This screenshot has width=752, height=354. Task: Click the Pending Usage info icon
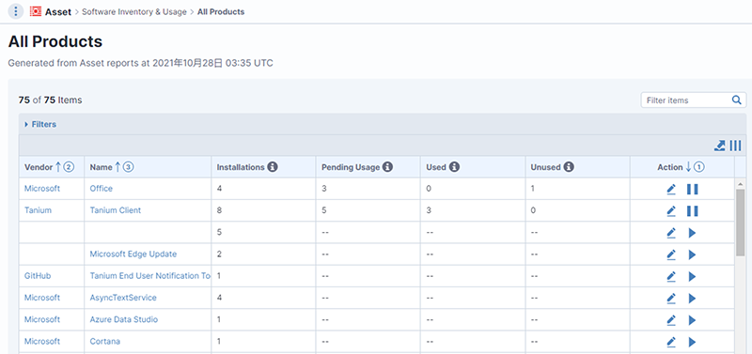click(x=387, y=167)
